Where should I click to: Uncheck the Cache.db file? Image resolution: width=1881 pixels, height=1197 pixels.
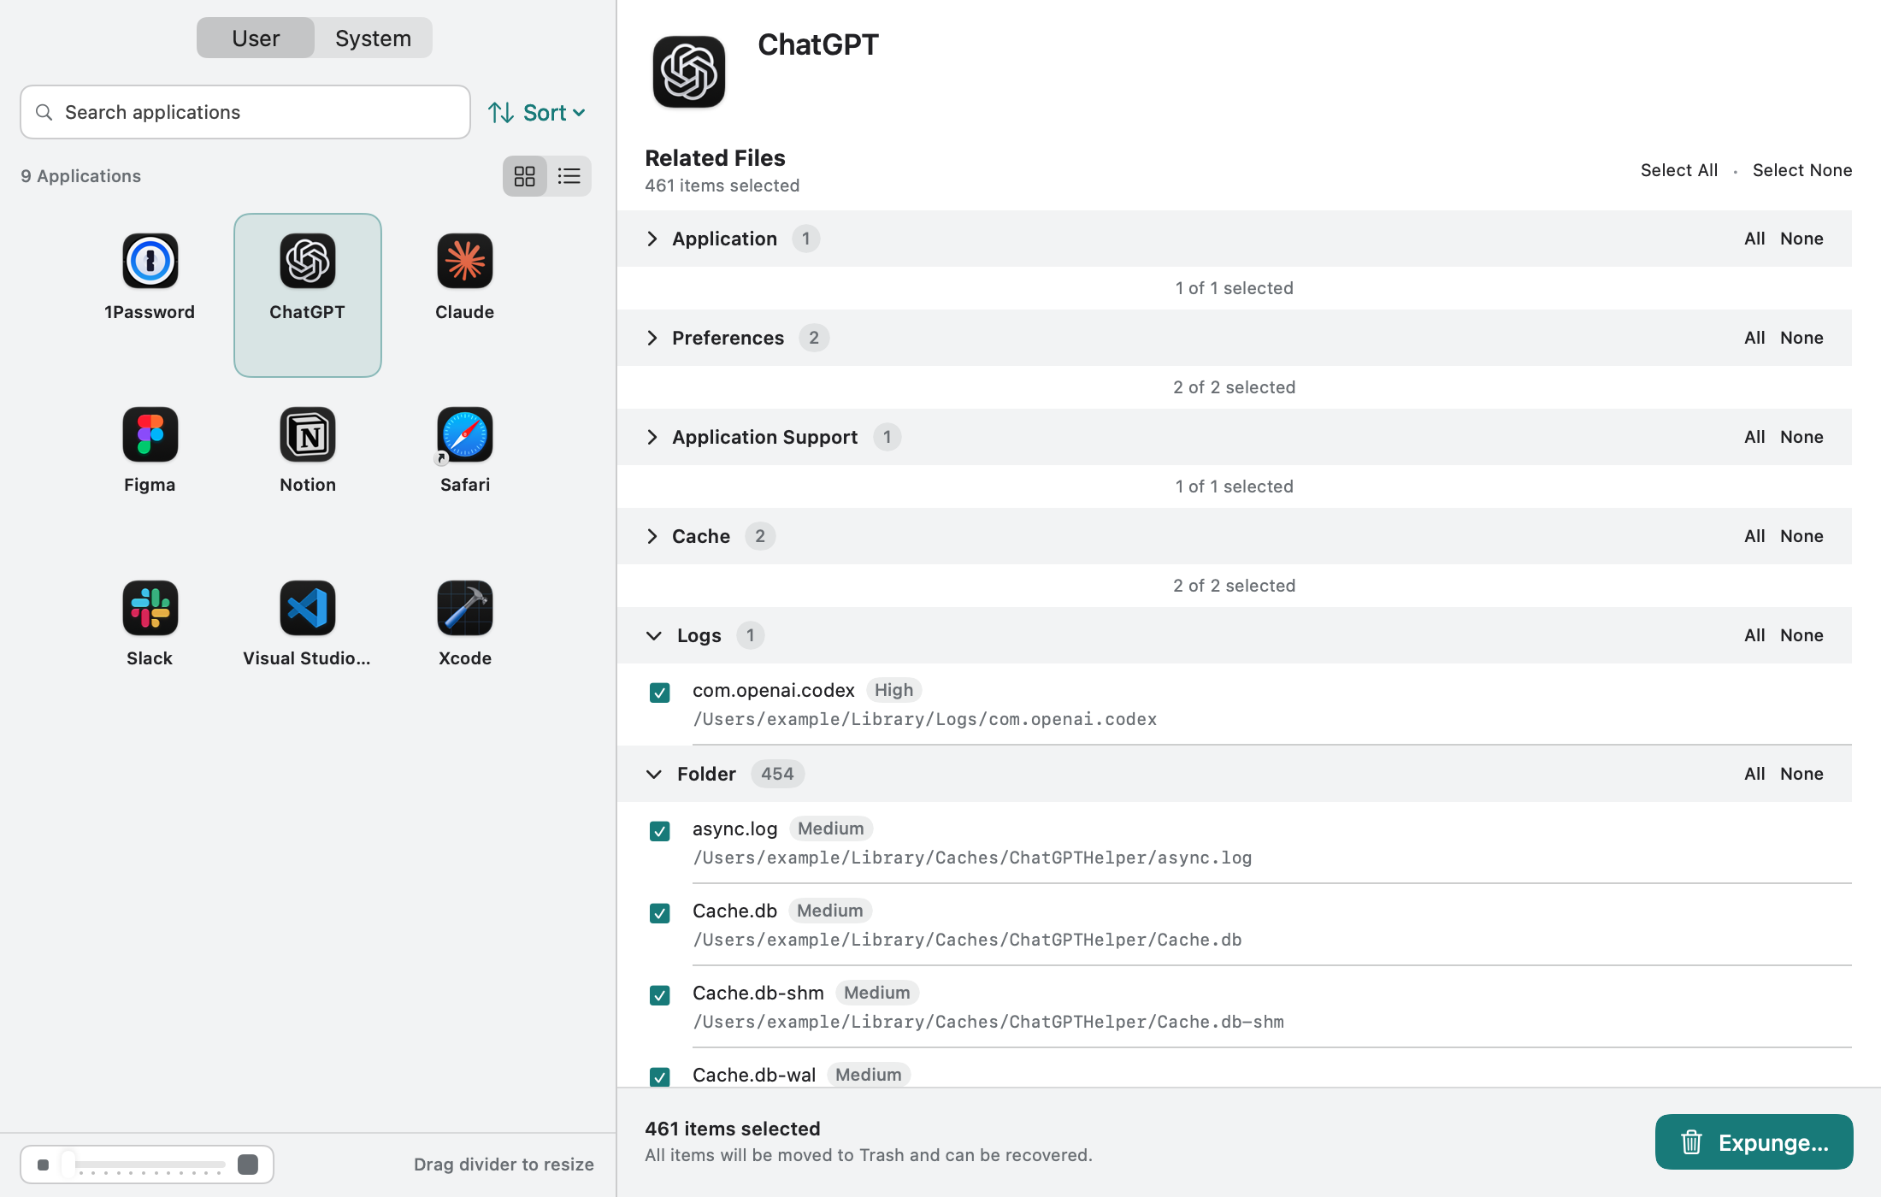point(660,913)
